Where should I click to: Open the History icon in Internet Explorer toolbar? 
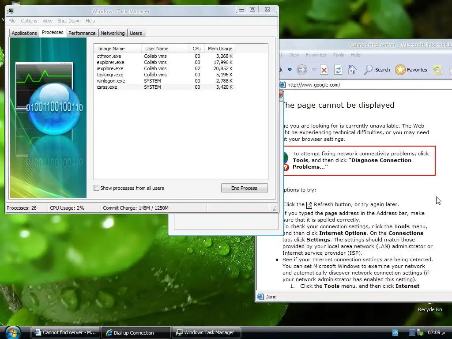tap(437, 70)
